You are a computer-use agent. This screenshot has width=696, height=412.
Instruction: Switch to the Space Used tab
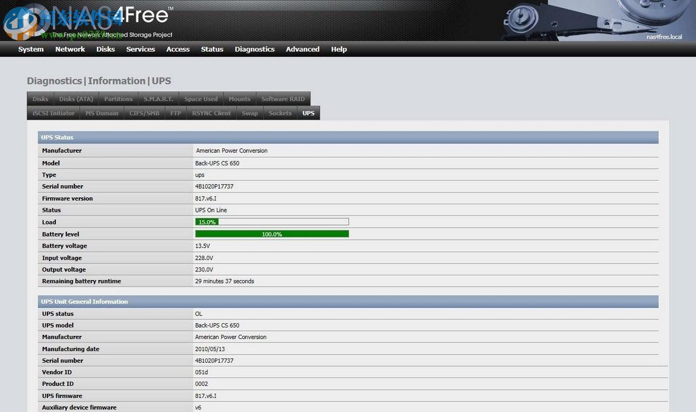pyautogui.click(x=200, y=99)
